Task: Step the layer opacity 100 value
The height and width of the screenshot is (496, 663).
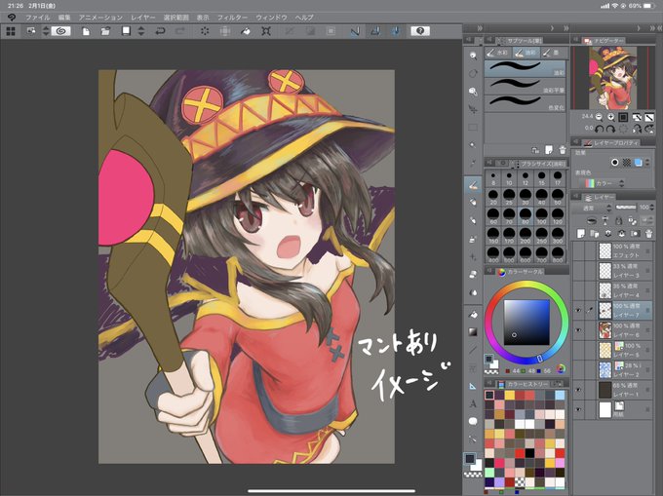Action: coord(650,208)
